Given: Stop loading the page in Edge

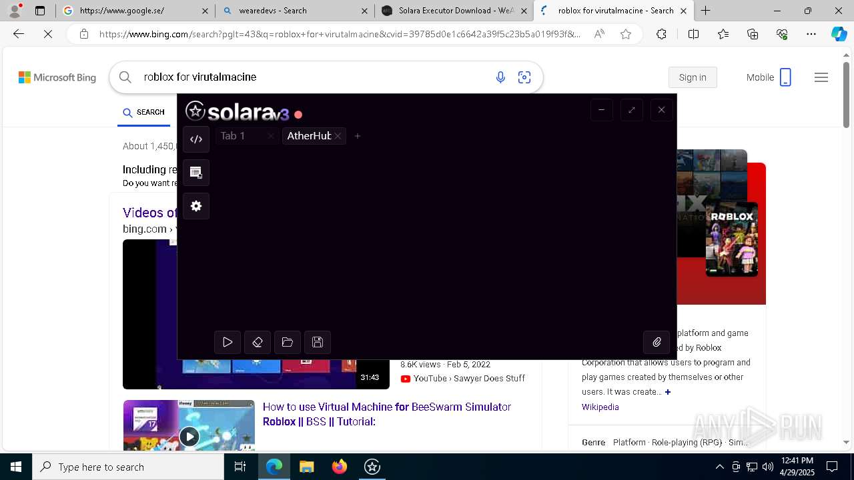Looking at the screenshot, I should coord(48,34).
